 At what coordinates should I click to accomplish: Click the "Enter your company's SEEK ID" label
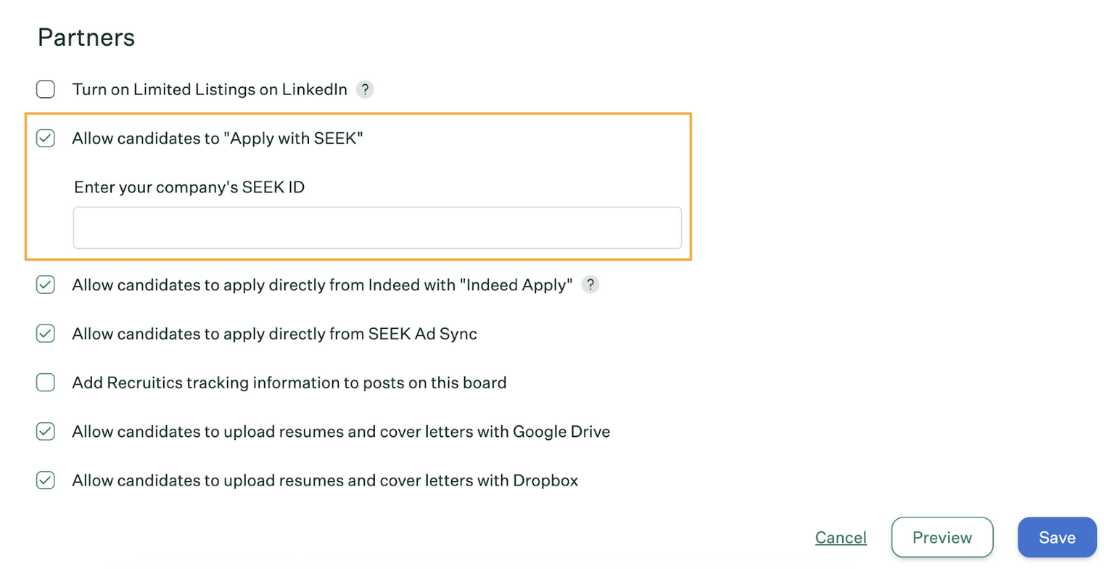click(x=189, y=187)
